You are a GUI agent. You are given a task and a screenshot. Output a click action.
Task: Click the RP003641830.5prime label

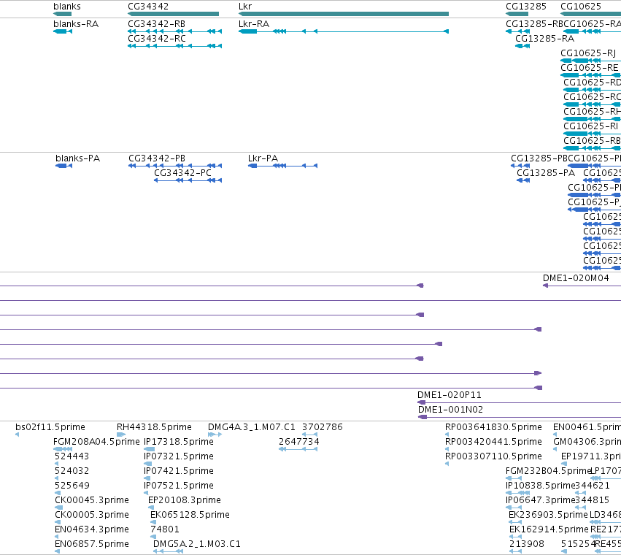tap(493, 427)
